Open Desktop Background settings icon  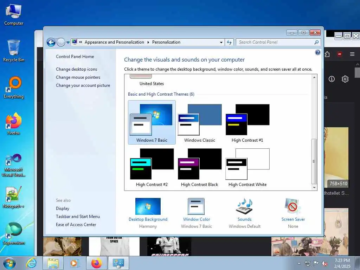point(148,206)
